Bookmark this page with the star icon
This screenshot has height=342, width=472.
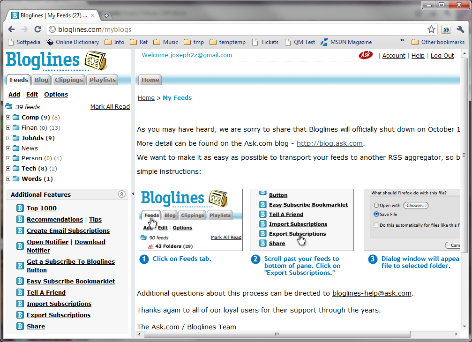click(431, 29)
